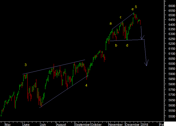
Task: Click the yellow wave label 5
Action: click(x=136, y=7)
